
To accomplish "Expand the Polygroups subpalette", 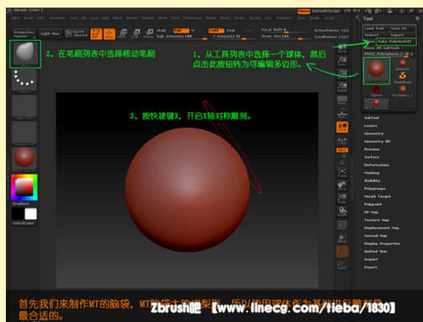I will [x=374, y=189].
